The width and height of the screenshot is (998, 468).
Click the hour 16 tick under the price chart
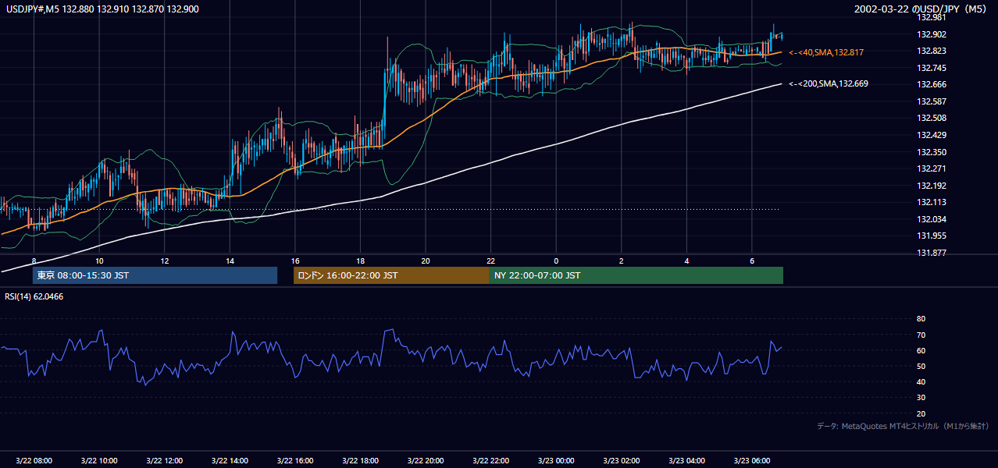[x=295, y=261]
